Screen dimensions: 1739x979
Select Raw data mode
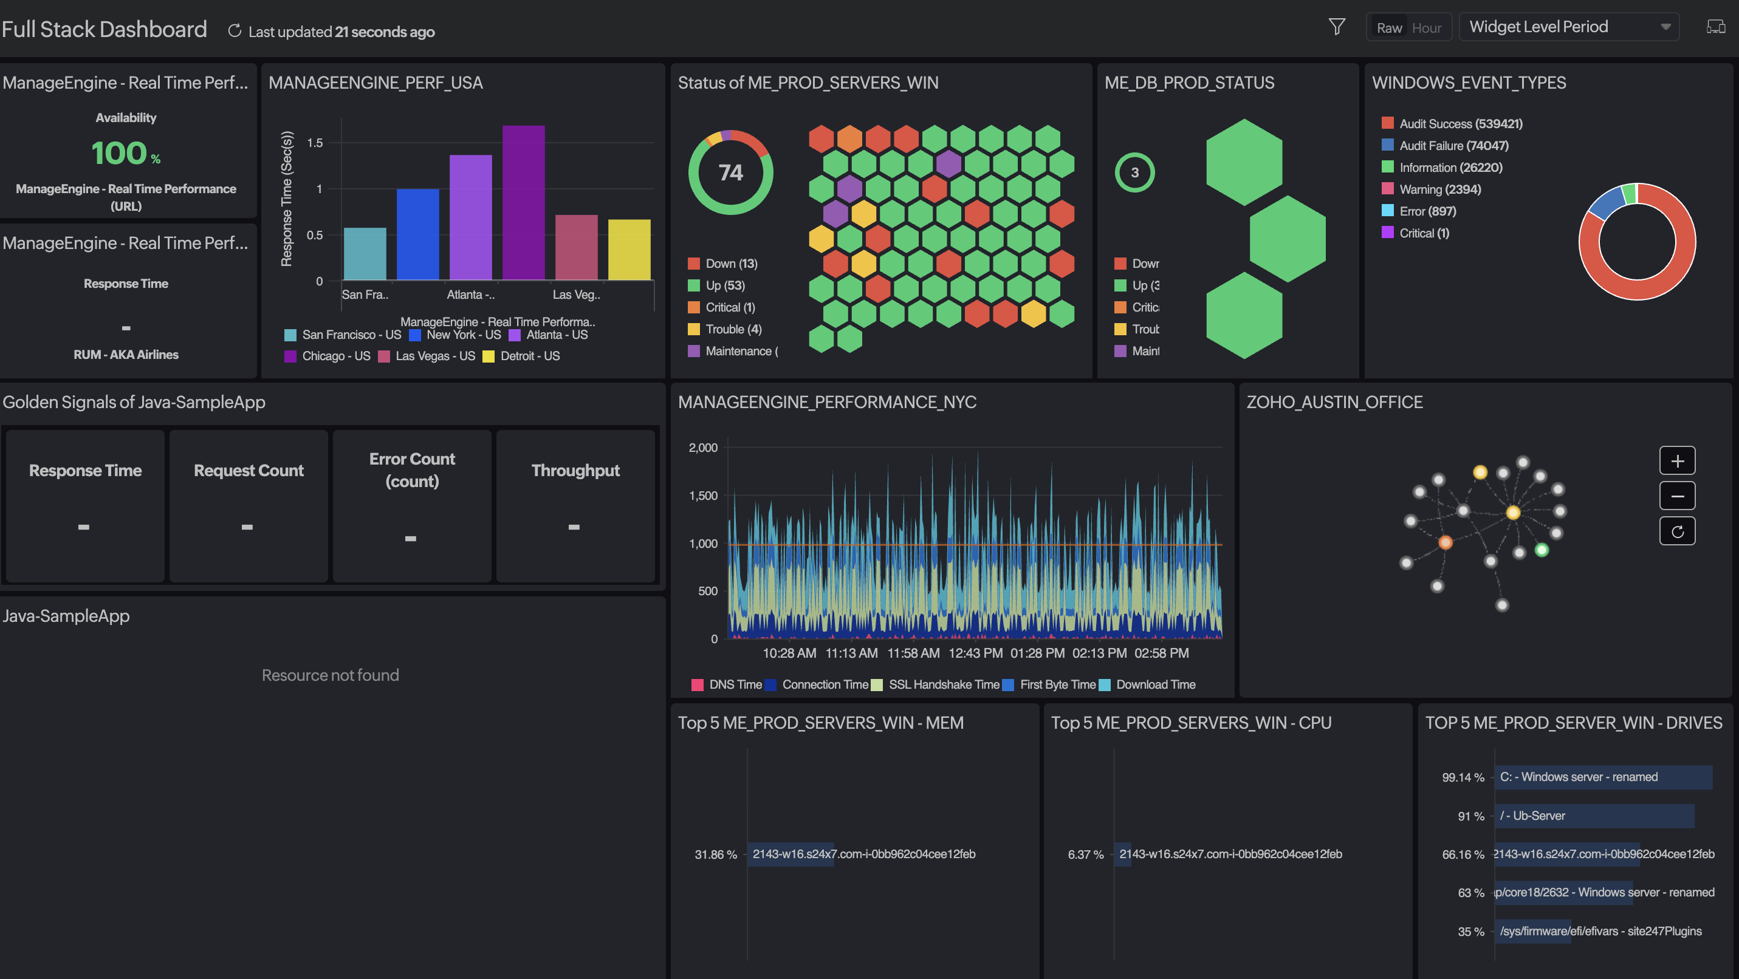pos(1390,27)
